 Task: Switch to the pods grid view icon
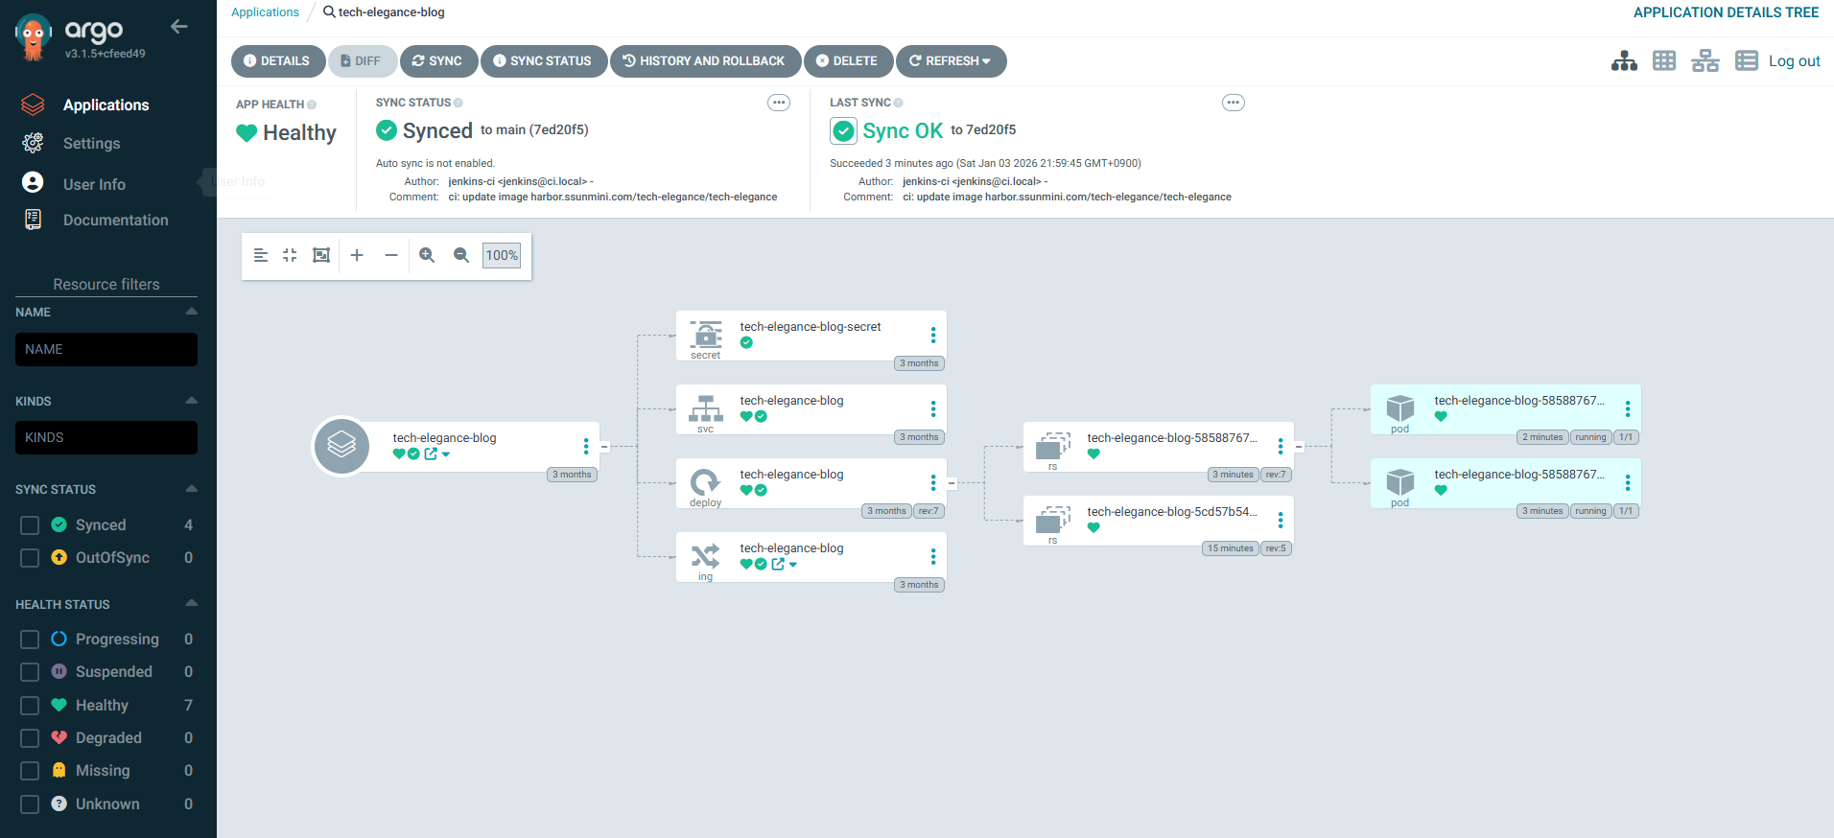(1664, 61)
